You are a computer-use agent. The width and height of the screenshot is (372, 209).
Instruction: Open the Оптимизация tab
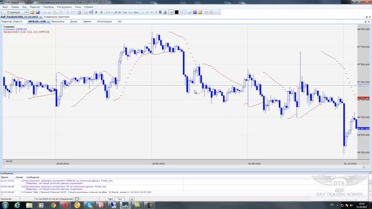point(105,21)
